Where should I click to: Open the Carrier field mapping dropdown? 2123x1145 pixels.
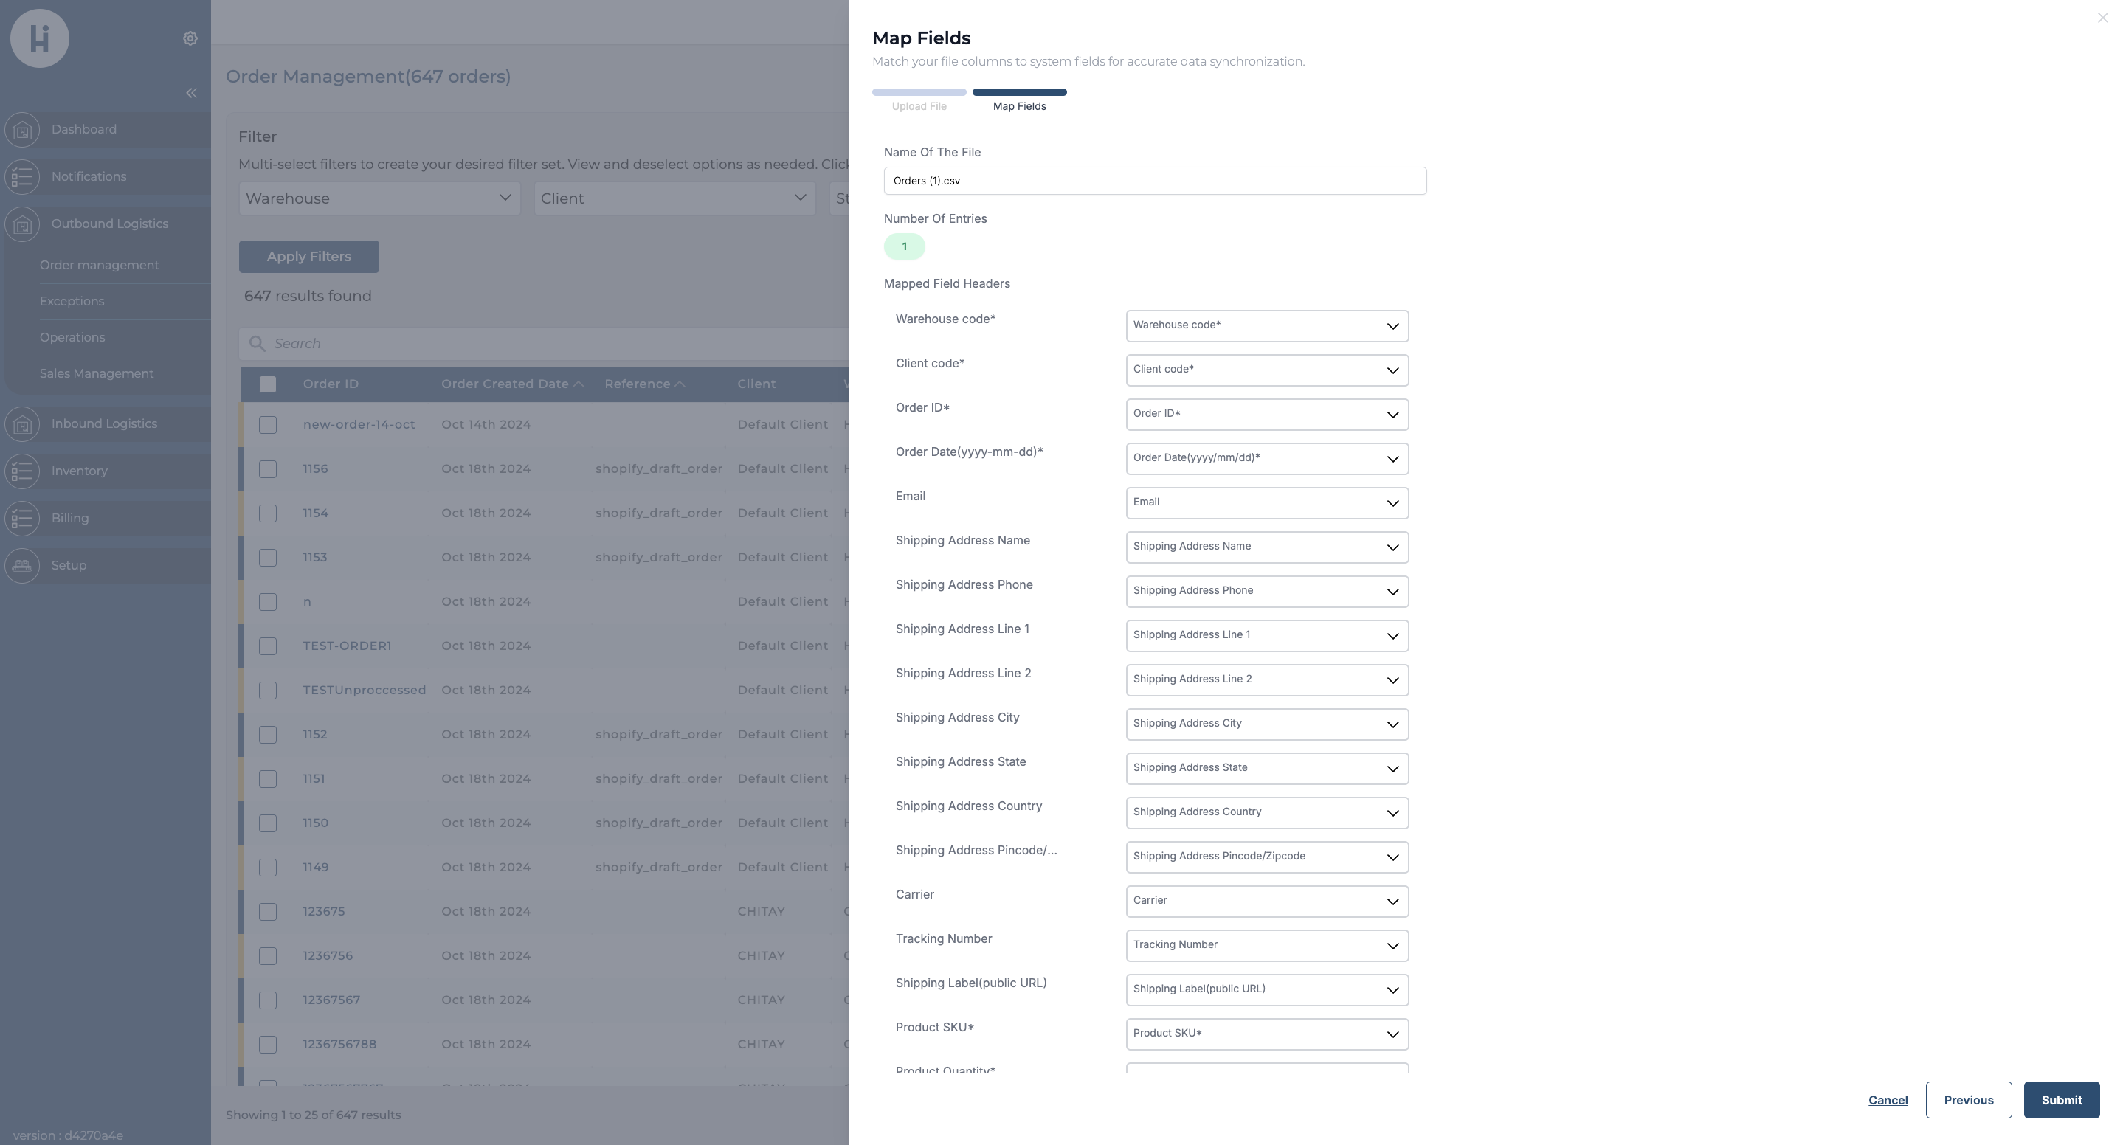click(1267, 902)
